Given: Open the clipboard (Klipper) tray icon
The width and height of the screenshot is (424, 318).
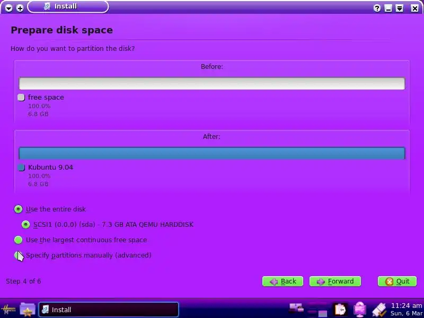Looking at the screenshot, I should [340, 310].
